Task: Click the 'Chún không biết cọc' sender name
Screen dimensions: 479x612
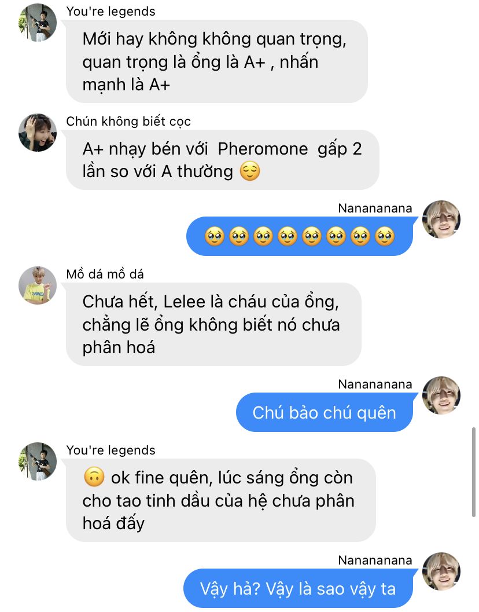Action: 128,122
